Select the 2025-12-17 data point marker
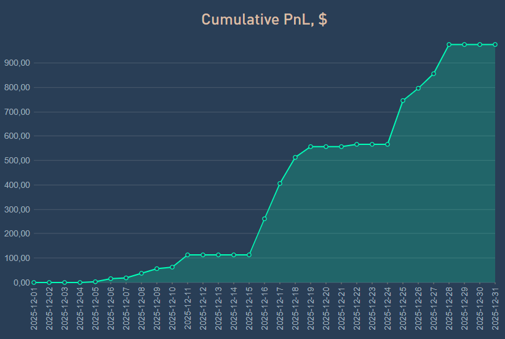The height and width of the screenshot is (339, 505). point(280,184)
